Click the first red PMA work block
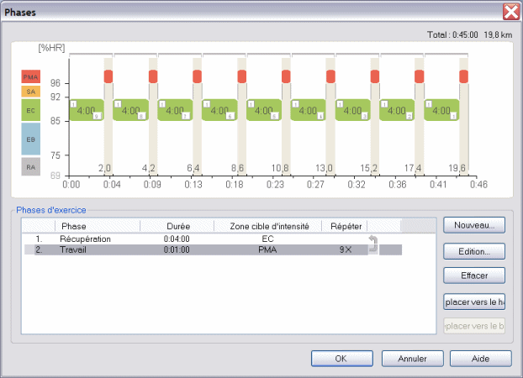Viewport: 523px width, 378px height. [108, 76]
